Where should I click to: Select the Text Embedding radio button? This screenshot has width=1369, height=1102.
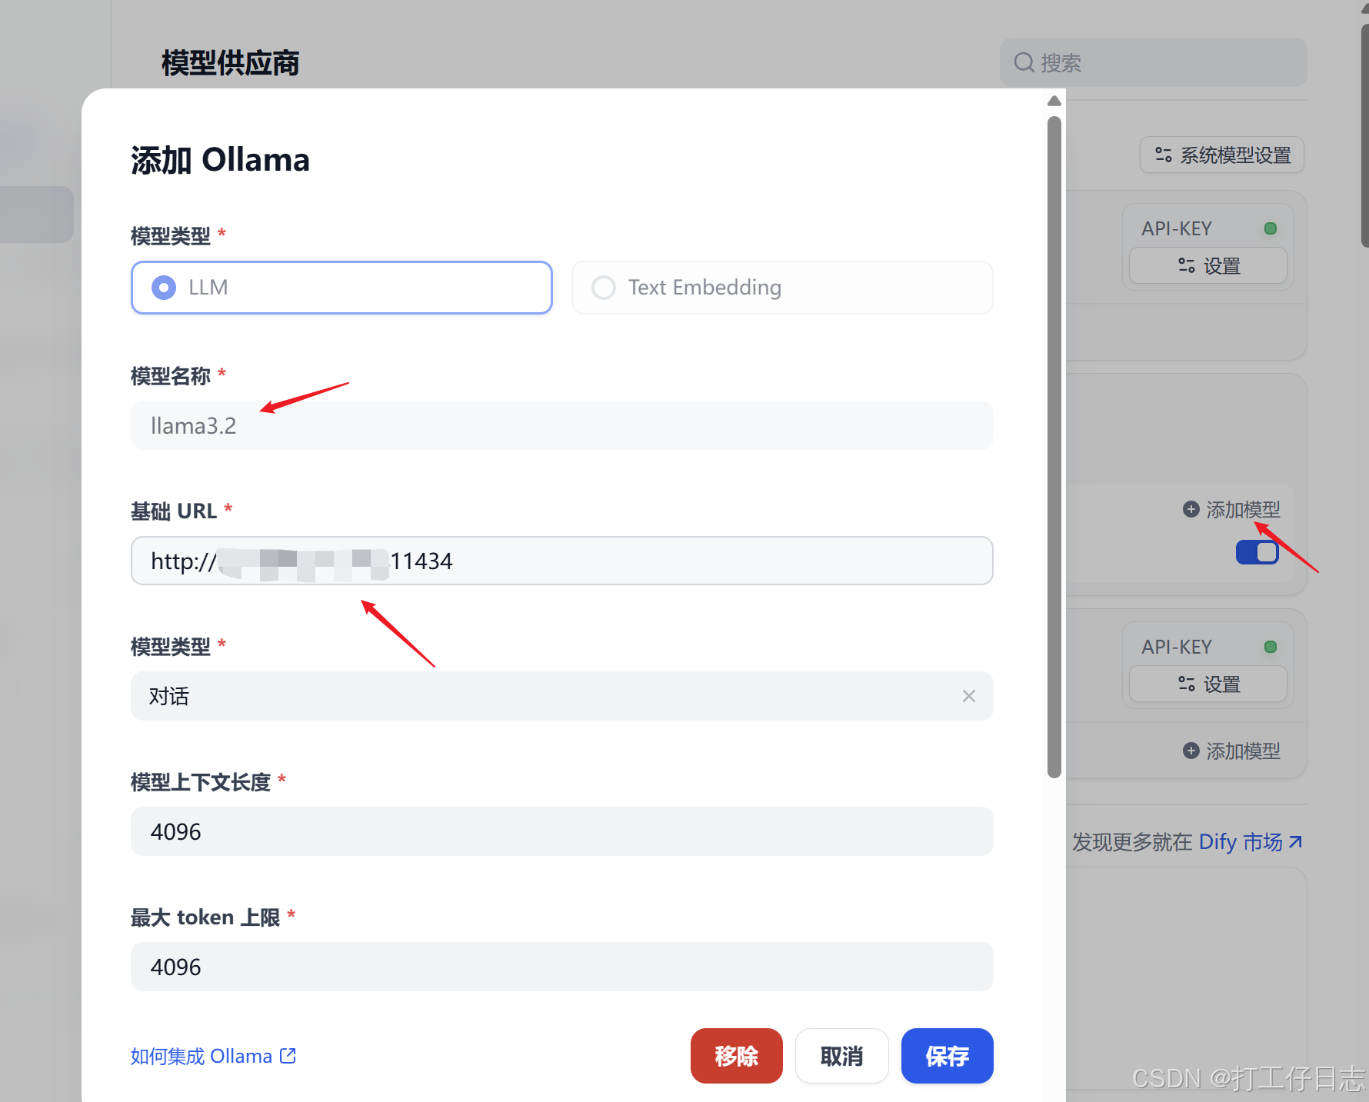point(604,287)
